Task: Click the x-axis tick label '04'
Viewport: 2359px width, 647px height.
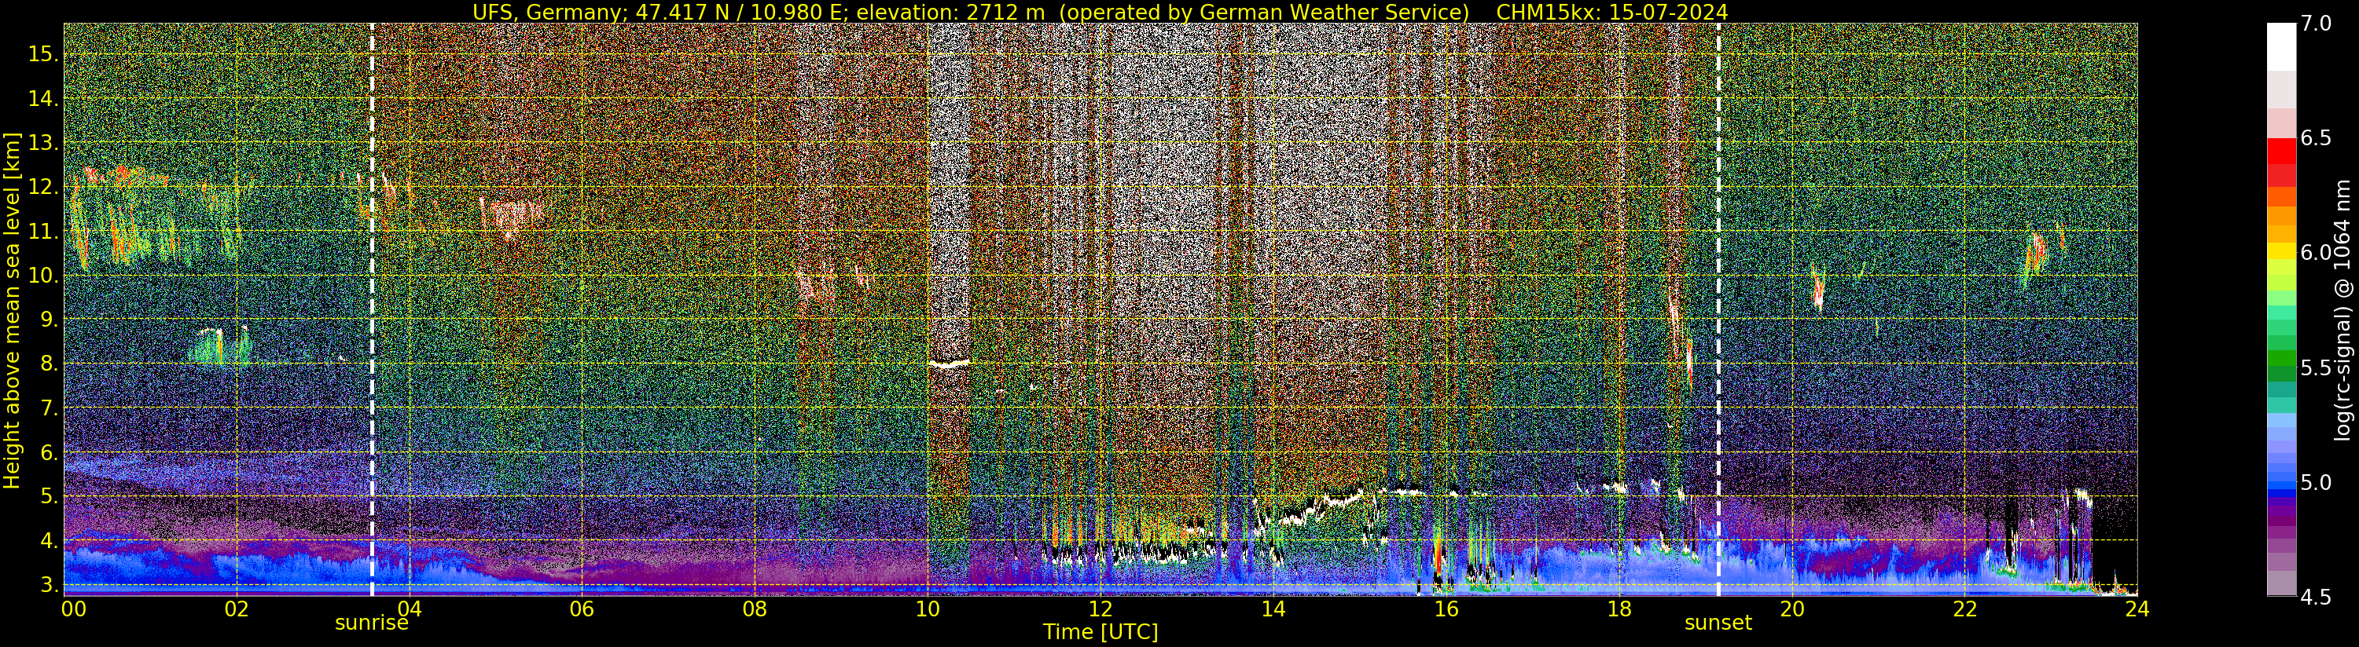Action: (409, 609)
